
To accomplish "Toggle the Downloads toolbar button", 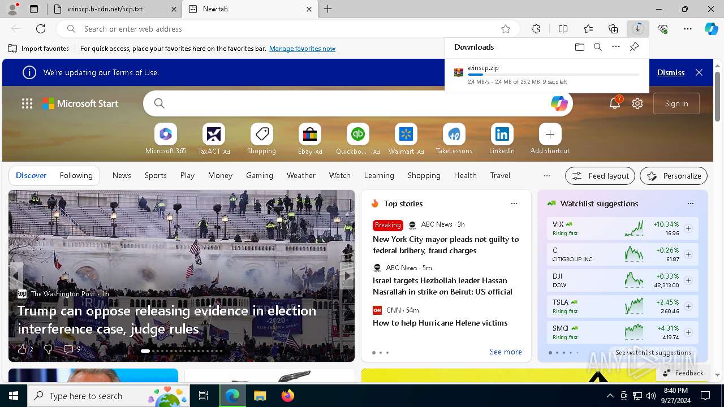I will pyautogui.click(x=638, y=29).
